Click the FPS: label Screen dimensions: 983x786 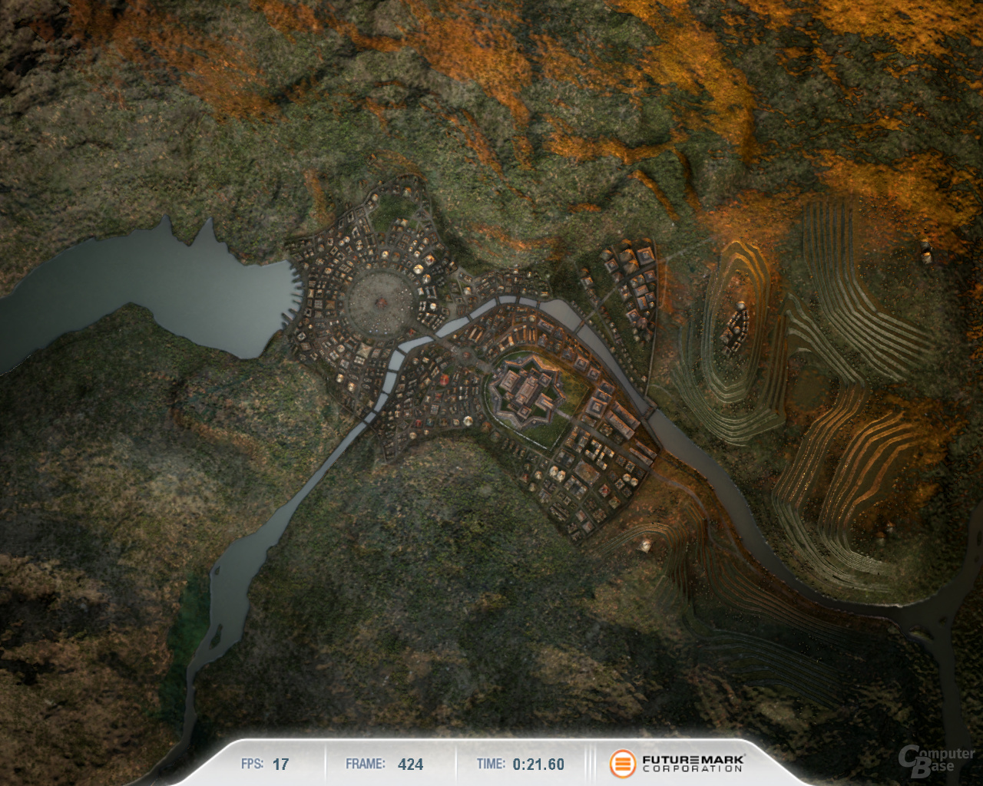point(252,764)
